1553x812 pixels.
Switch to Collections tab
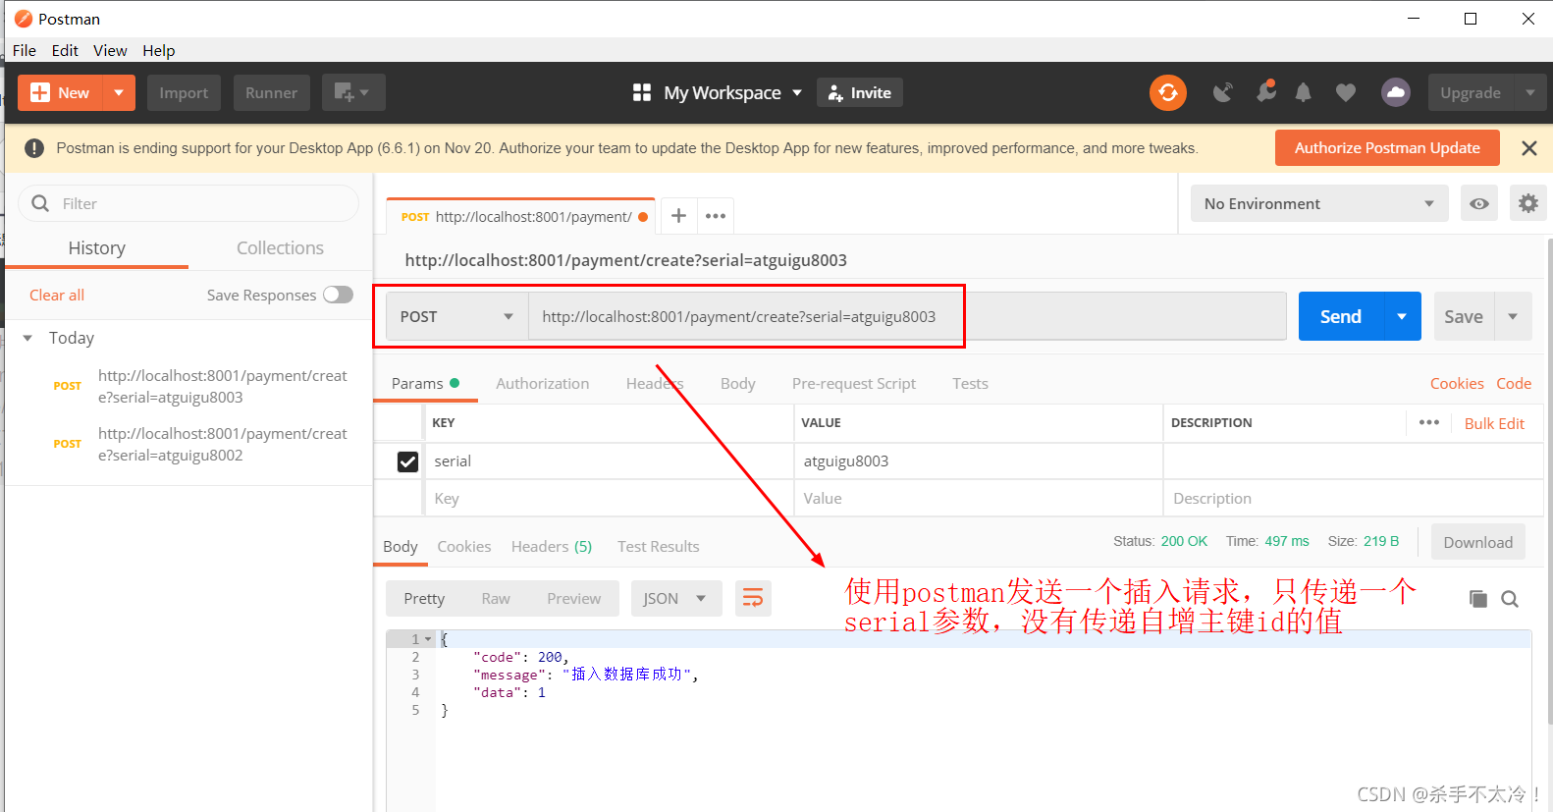pyautogui.click(x=280, y=247)
